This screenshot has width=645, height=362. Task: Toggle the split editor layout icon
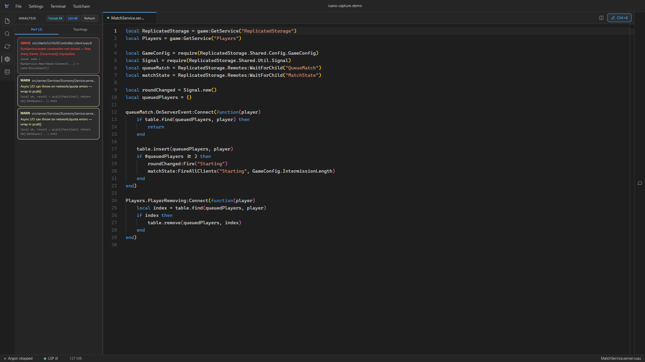point(601,18)
